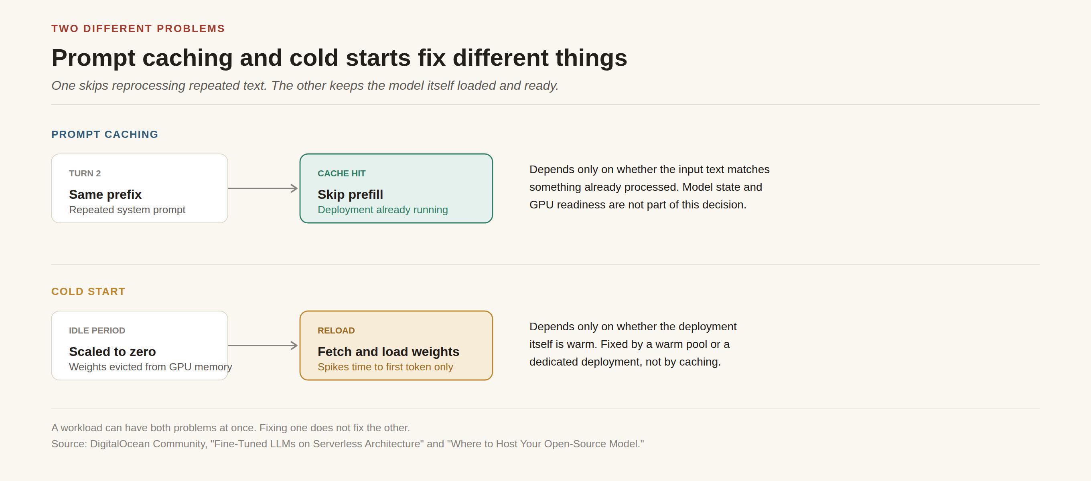Click the Reload Fetch and load weights box

pos(396,346)
